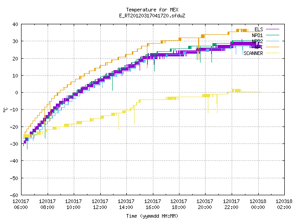Click the x-axis tick label 120318 02:00

(284, 204)
